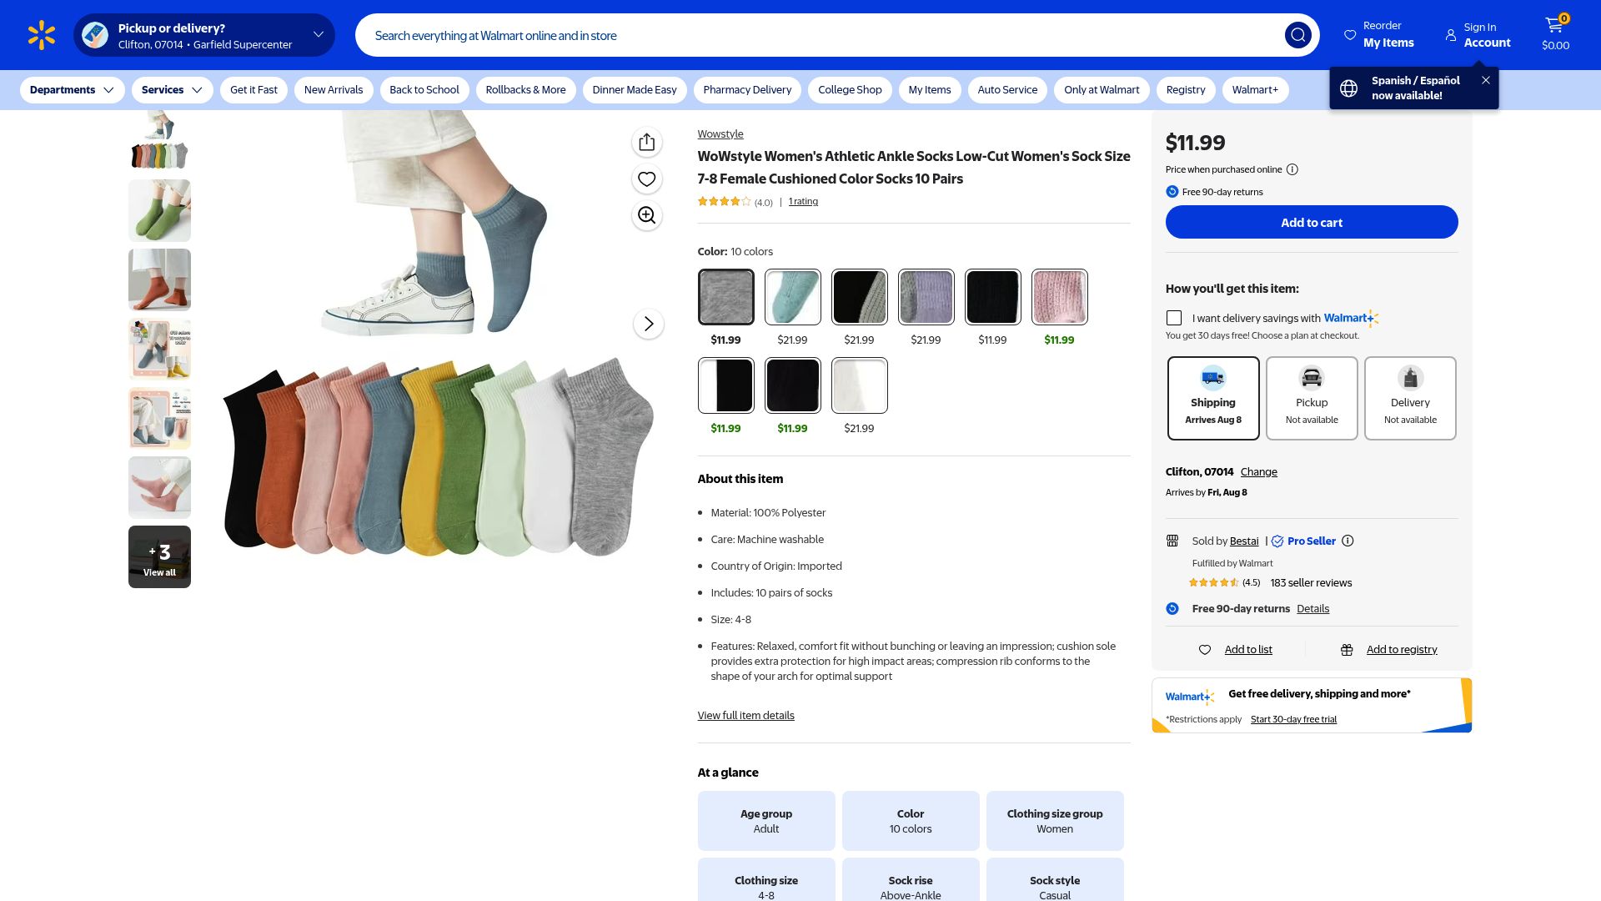This screenshot has width=1601, height=901.
Task: Click the Sign In person icon
Action: click(1451, 35)
